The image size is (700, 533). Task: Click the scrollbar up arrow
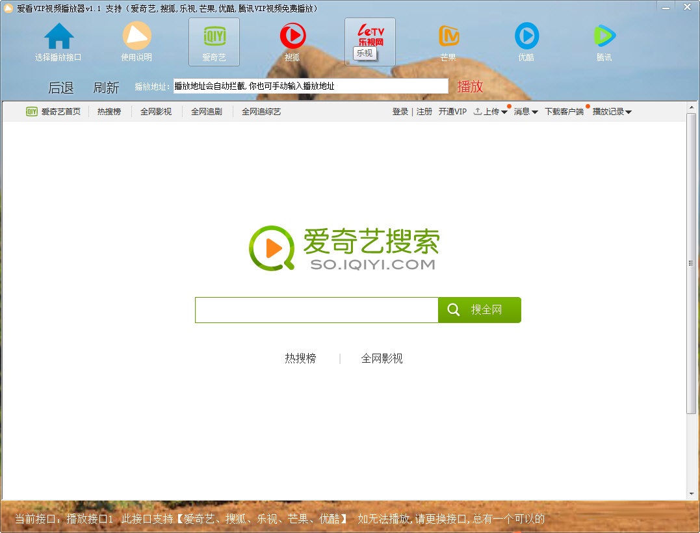692,108
